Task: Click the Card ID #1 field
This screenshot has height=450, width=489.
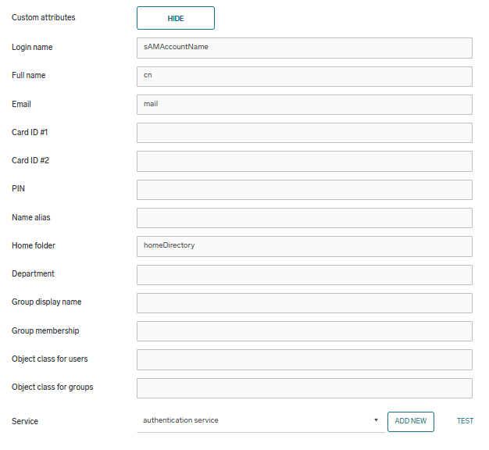Action: 304,133
